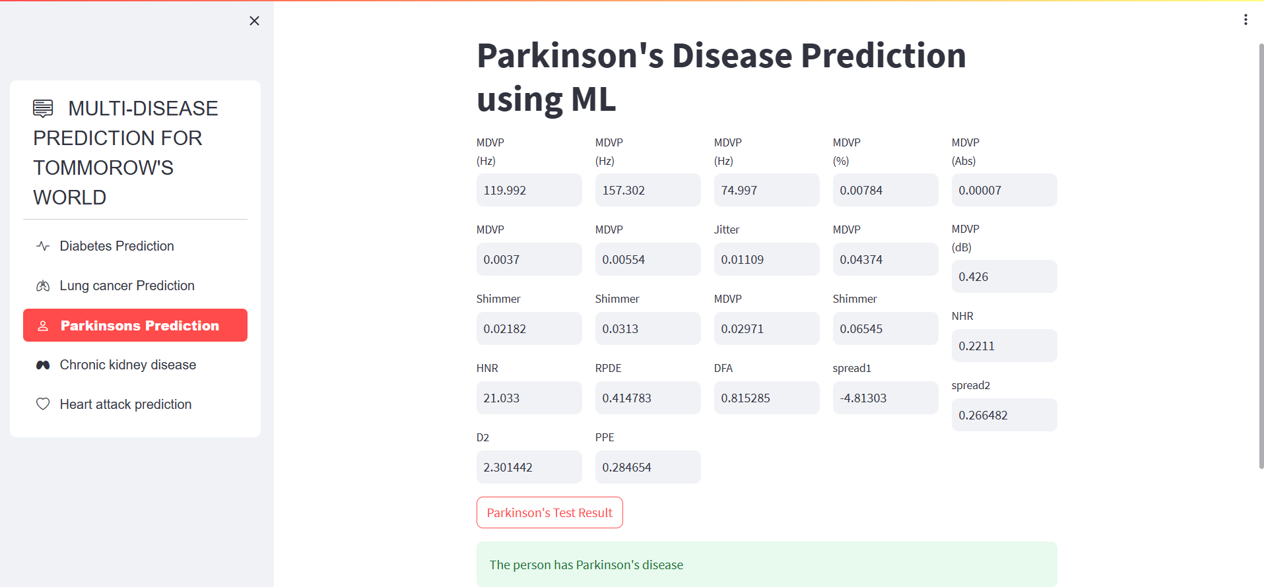The width and height of the screenshot is (1264, 587).
Task: Click the Lung cancer Prediction link
Action: pos(127,285)
